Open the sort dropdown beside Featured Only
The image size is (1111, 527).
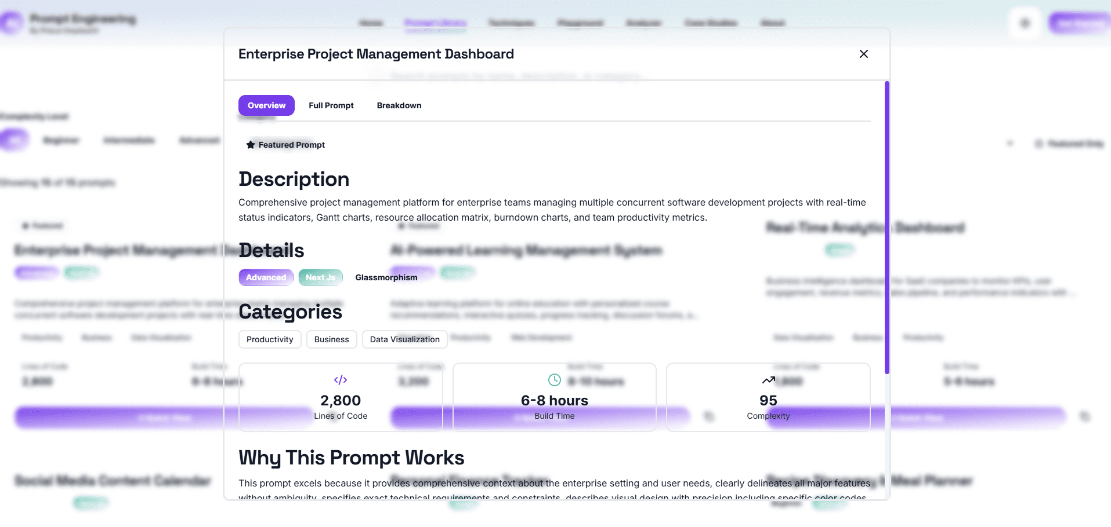tap(1009, 143)
